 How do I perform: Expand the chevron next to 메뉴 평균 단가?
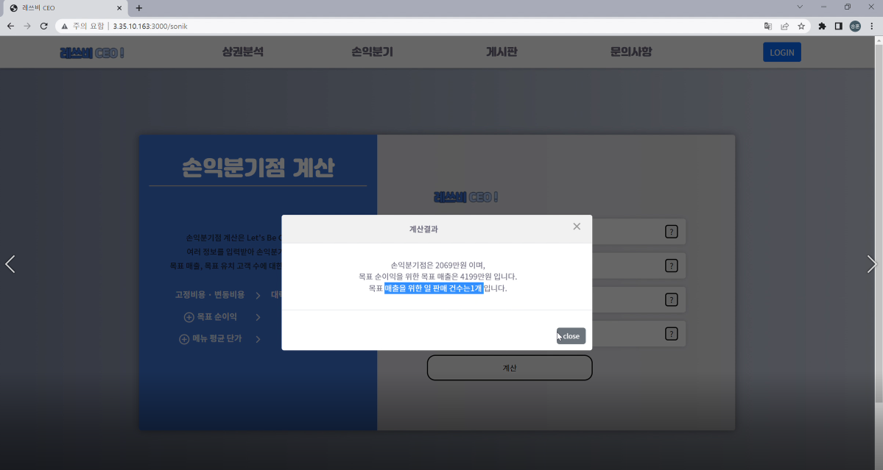[258, 339]
